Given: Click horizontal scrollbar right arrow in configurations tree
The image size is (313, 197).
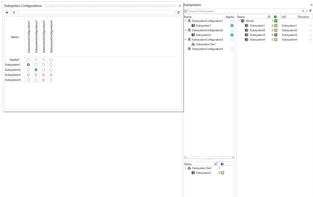Looking at the screenshot, I should [233, 157].
